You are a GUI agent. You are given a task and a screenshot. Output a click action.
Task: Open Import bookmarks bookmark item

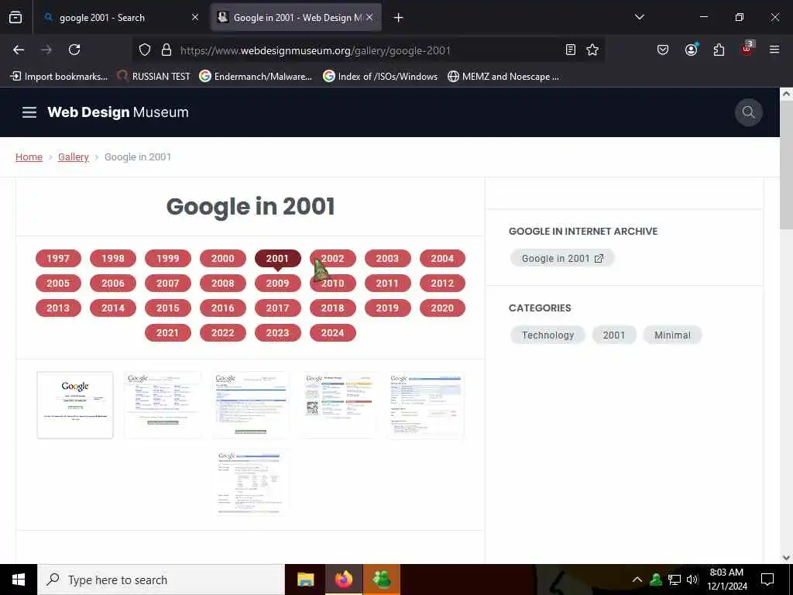click(59, 77)
